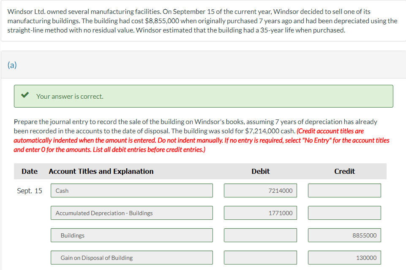The width and height of the screenshot is (406, 270).
Task: Click the 'Credit' column header
Action: pos(344,171)
